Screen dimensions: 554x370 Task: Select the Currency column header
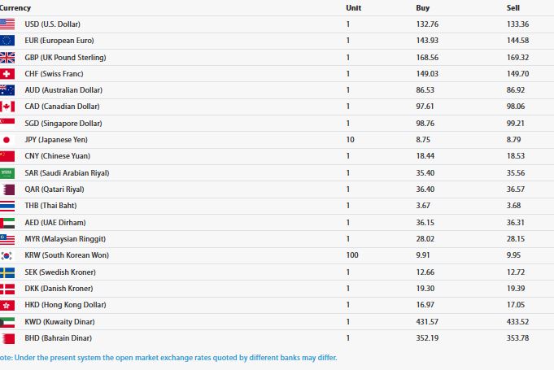(15, 8)
